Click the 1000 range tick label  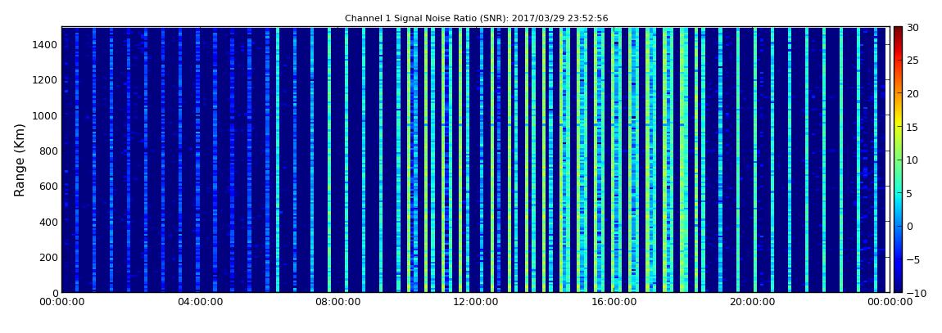47,115
